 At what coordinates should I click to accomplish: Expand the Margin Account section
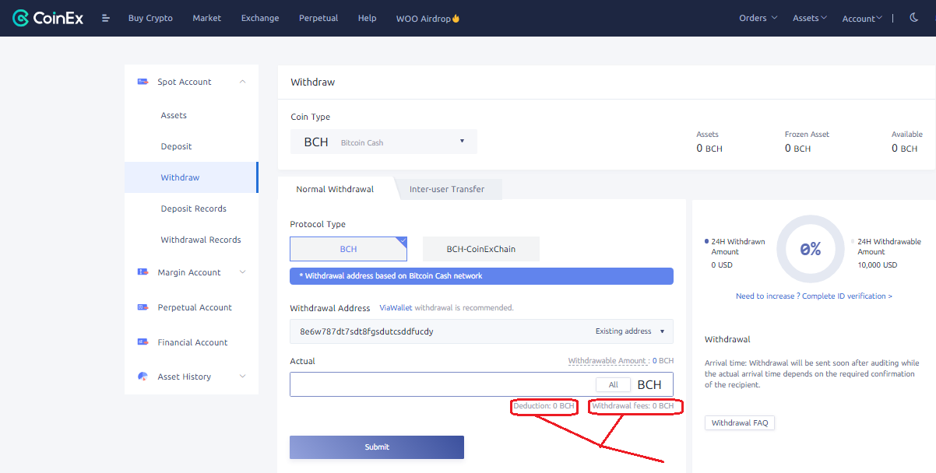pyautogui.click(x=242, y=272)
